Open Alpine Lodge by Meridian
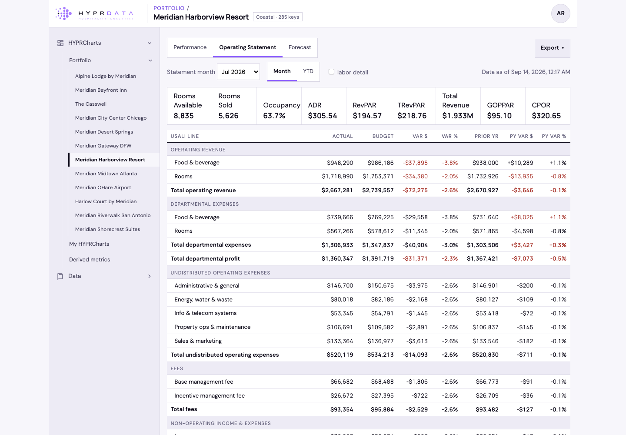 [114, 76]
